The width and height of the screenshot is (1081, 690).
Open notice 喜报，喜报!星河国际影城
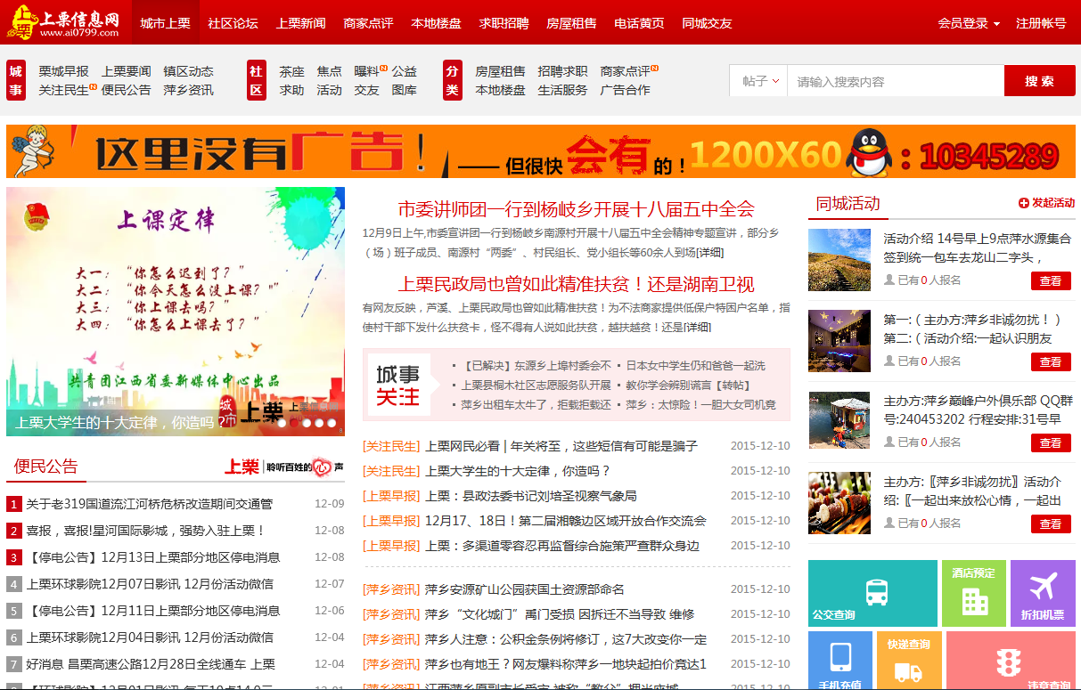pos(145,531)
